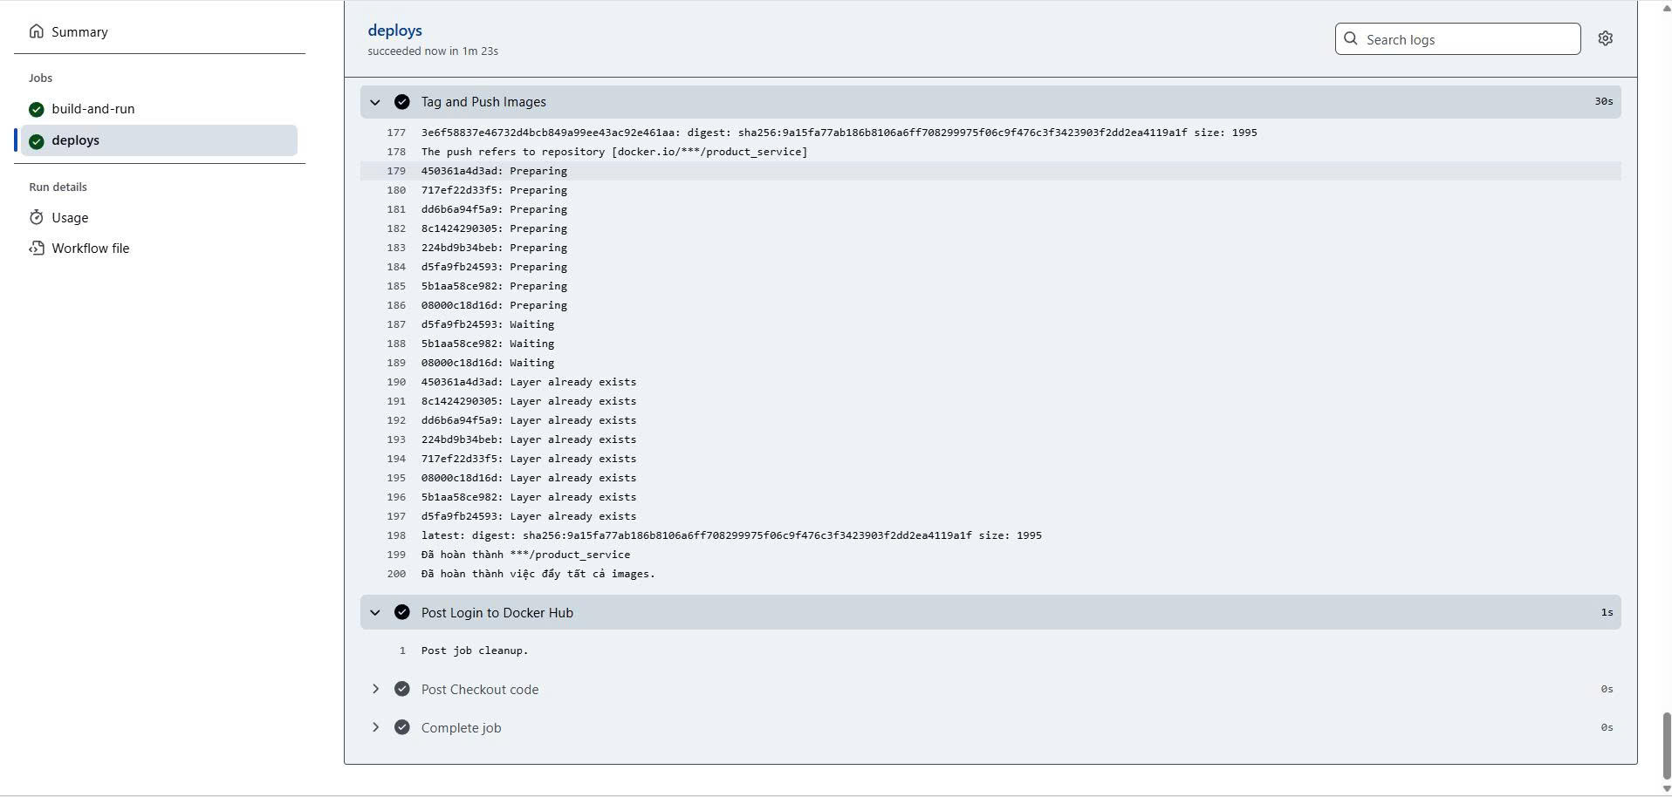Viewport: 1672px width, 797px height.
Task: Click the "Đã hoàn thành ***/product_service" line
Action: pyautogui.click(x=525, y=555)
